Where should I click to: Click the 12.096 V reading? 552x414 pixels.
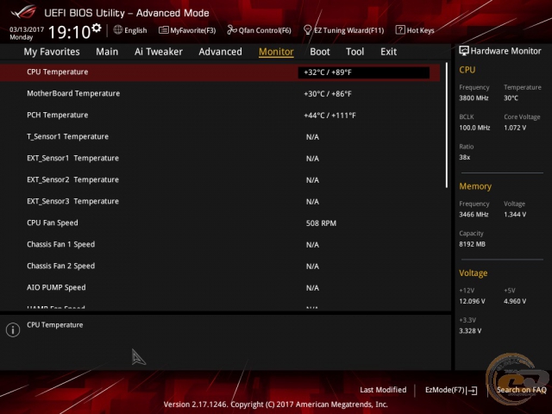472,301
